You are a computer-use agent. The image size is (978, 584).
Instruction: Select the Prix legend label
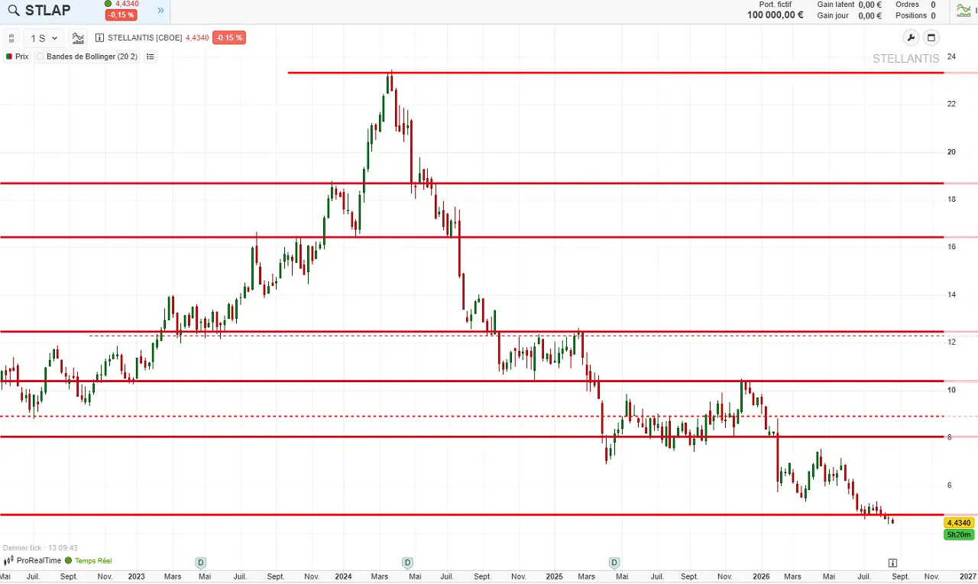pos(21,57)
